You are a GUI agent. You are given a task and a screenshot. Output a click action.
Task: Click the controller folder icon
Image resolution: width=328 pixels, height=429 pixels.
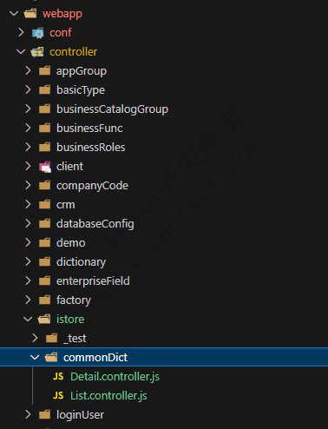click(37, 52)
